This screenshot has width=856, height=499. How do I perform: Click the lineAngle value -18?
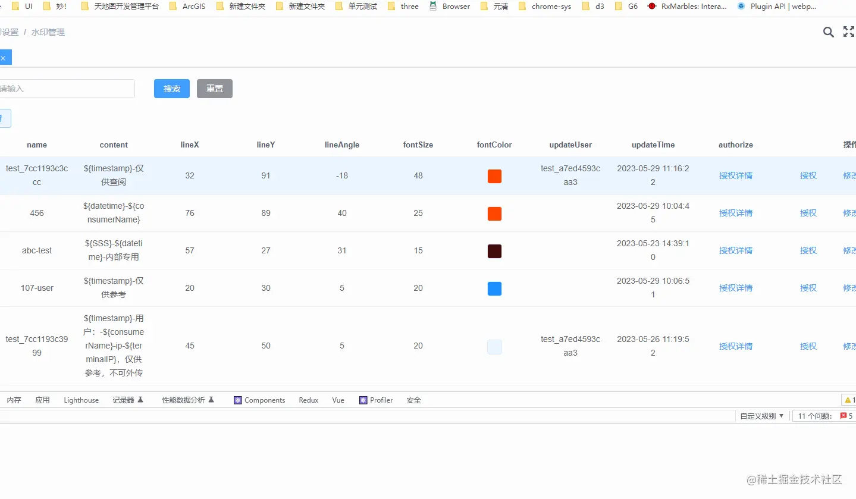(x=342, y=175)
